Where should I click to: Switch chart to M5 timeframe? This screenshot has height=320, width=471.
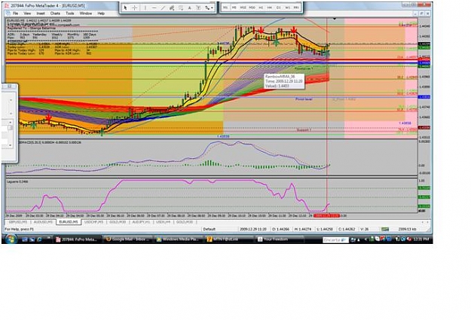pos(234,8)
